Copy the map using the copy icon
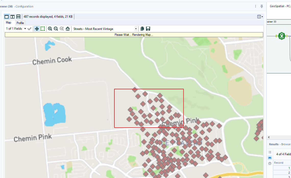The height and width of the screenshot is (178, 291). click(142, 29)
